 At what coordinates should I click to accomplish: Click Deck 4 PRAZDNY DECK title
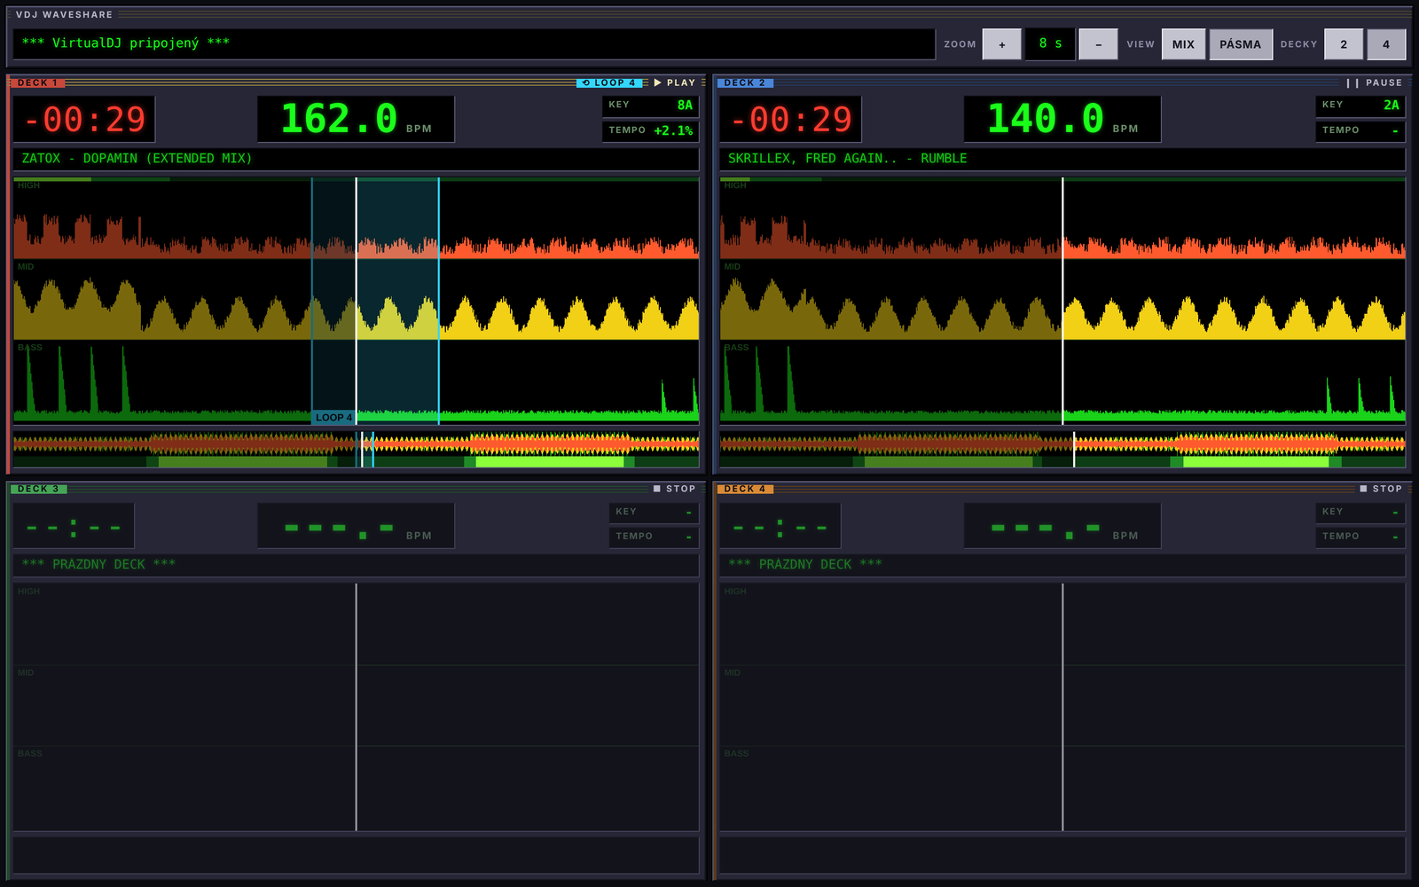[805, 564]
